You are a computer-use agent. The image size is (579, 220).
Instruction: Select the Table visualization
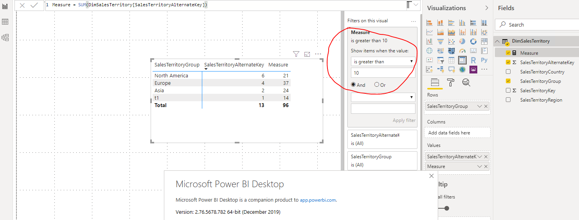(x=451, y=60)
